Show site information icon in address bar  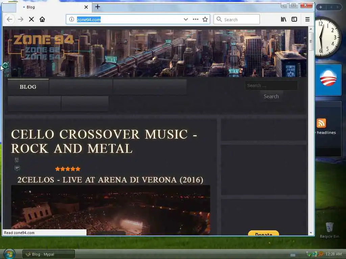72,19
